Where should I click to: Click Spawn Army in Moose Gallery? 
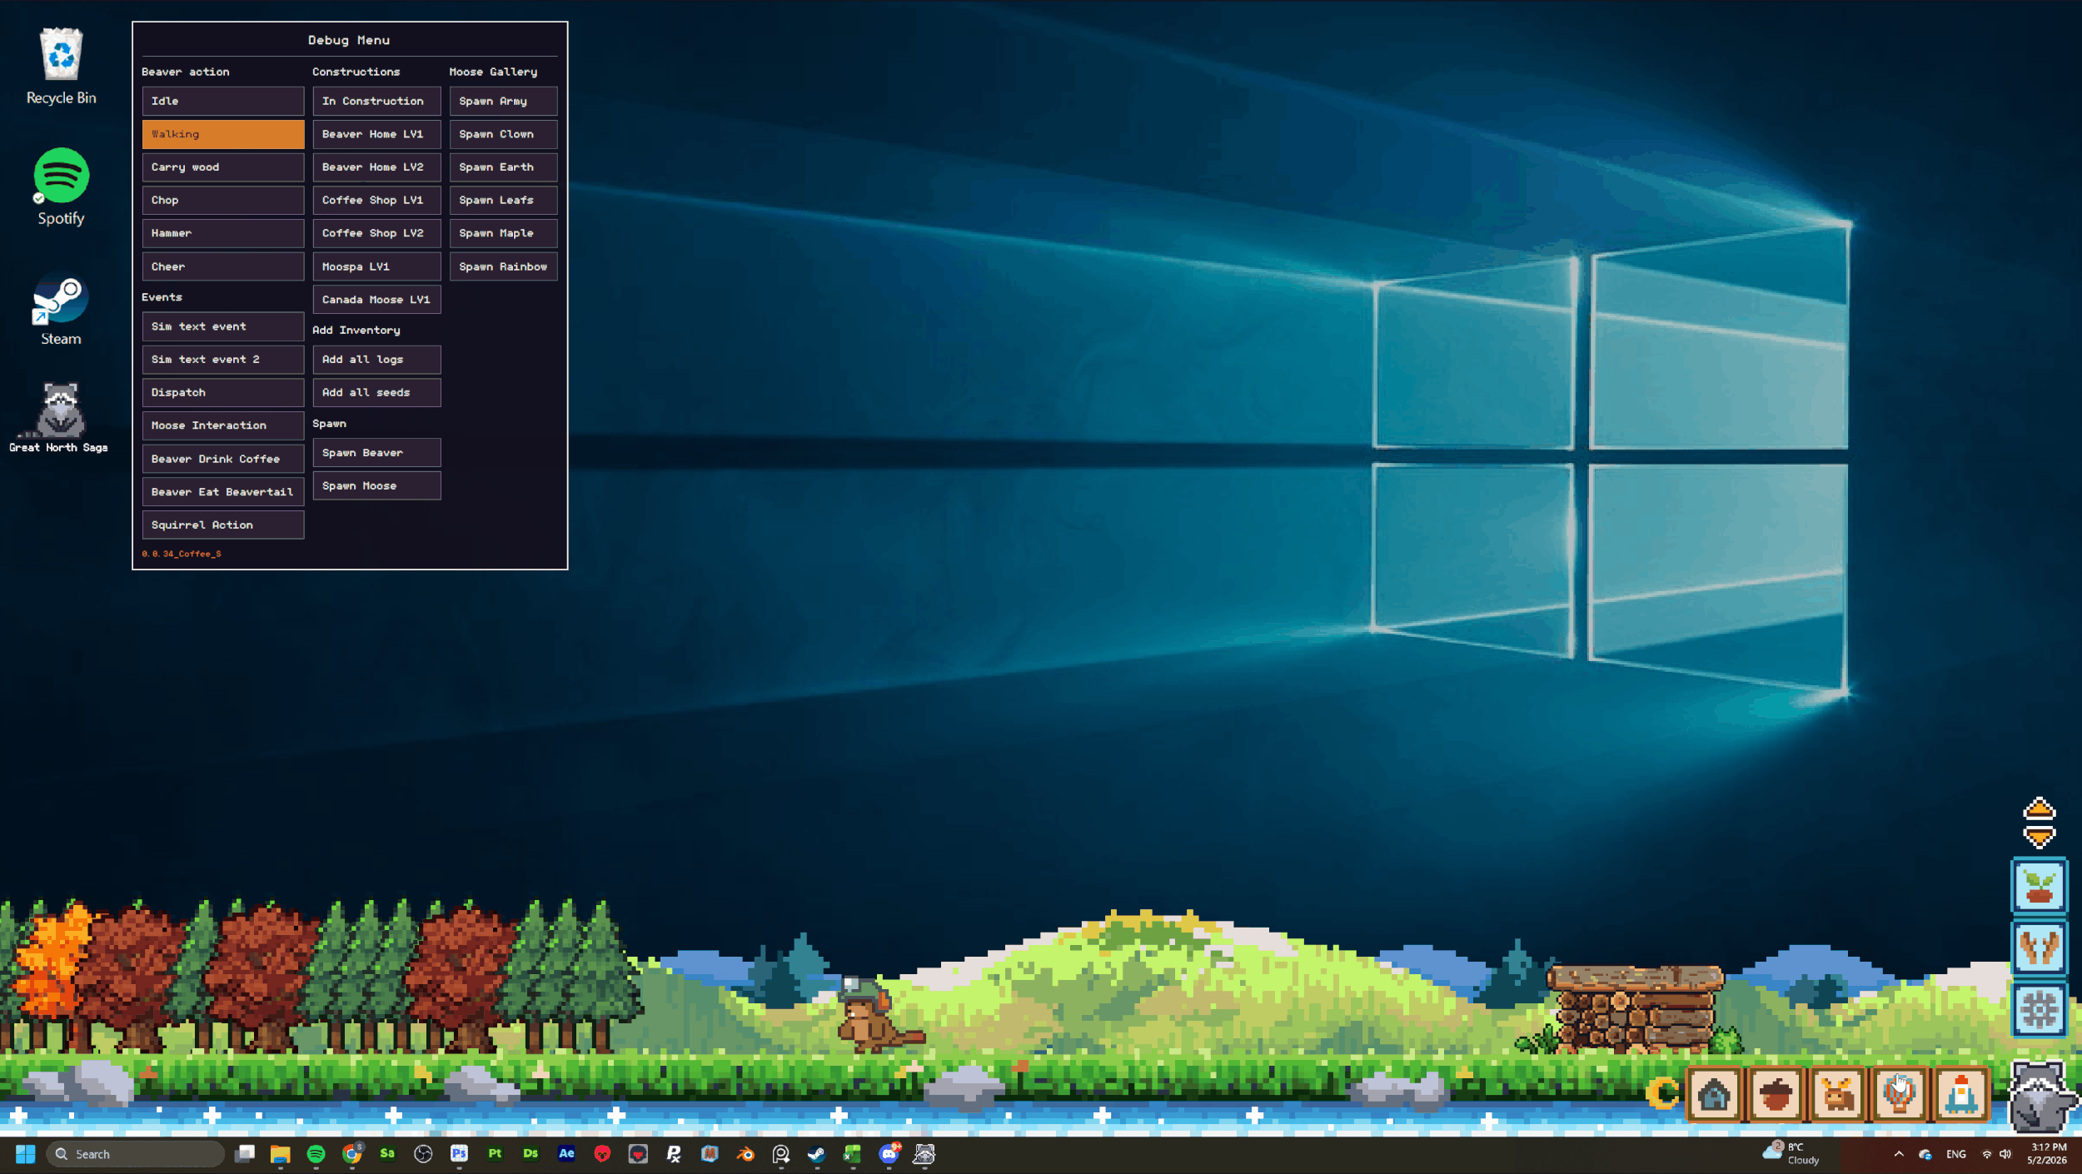point(503,101)
